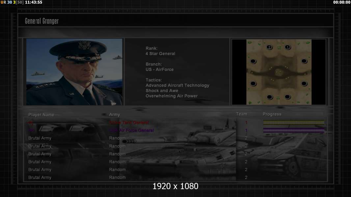The width and height of the screenshot is (351, 197).
Task: Click the map preview thumbnail
Action: (x=279, y=72)
